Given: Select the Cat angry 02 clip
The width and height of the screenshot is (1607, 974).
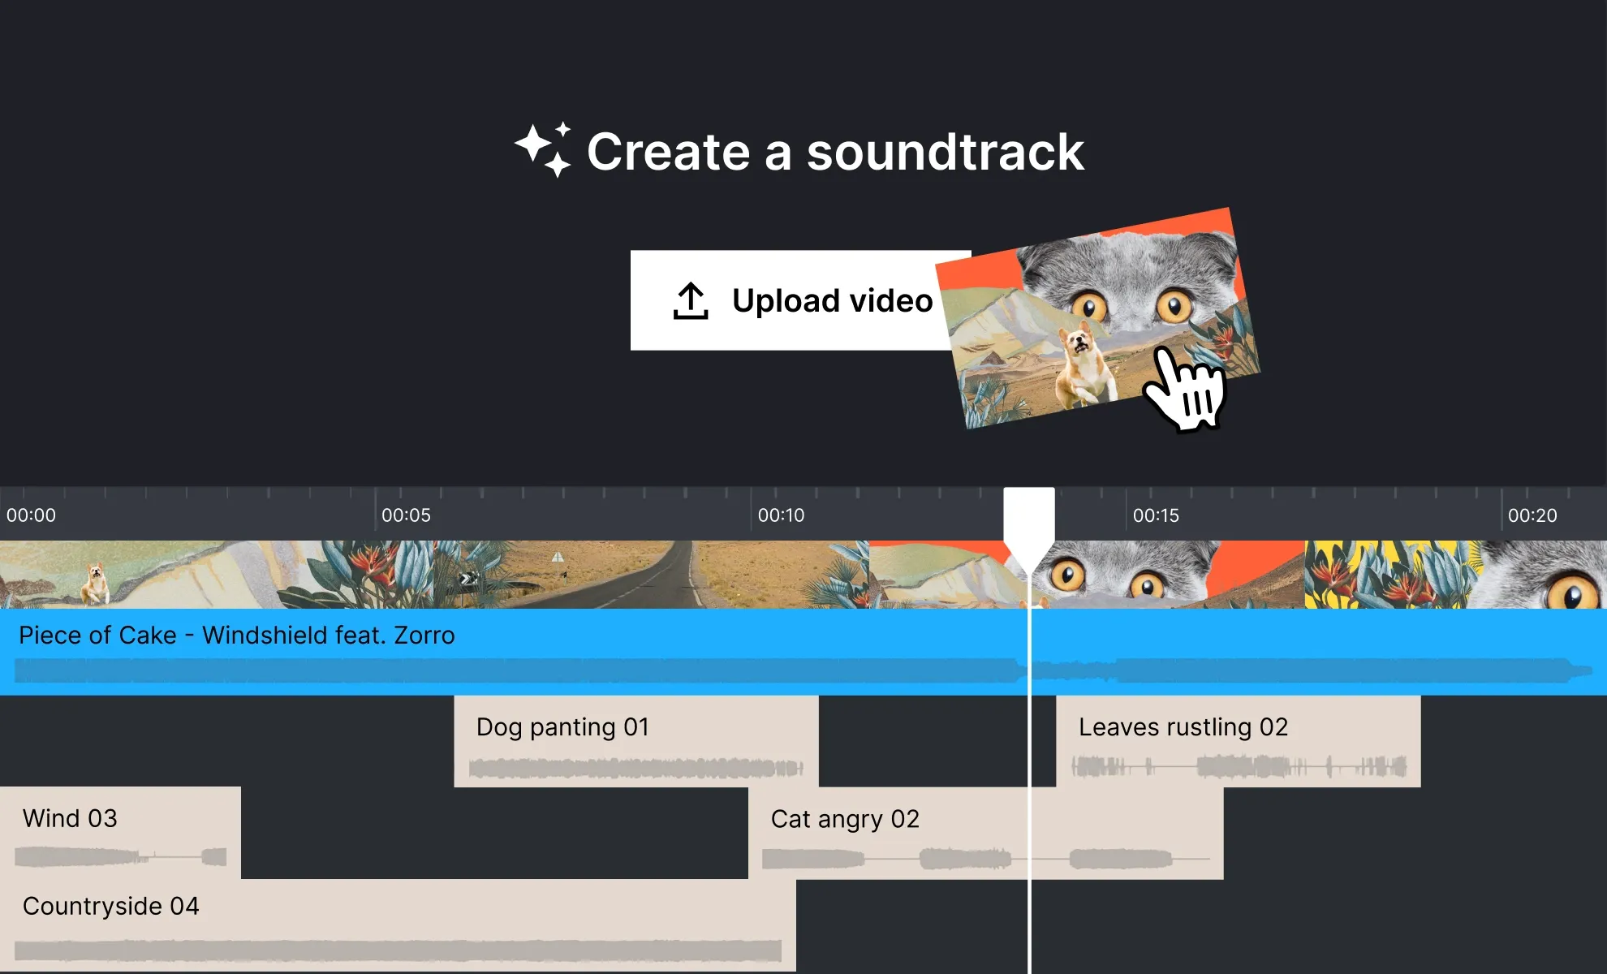Looking at the screenshot, I should (893, 833).
